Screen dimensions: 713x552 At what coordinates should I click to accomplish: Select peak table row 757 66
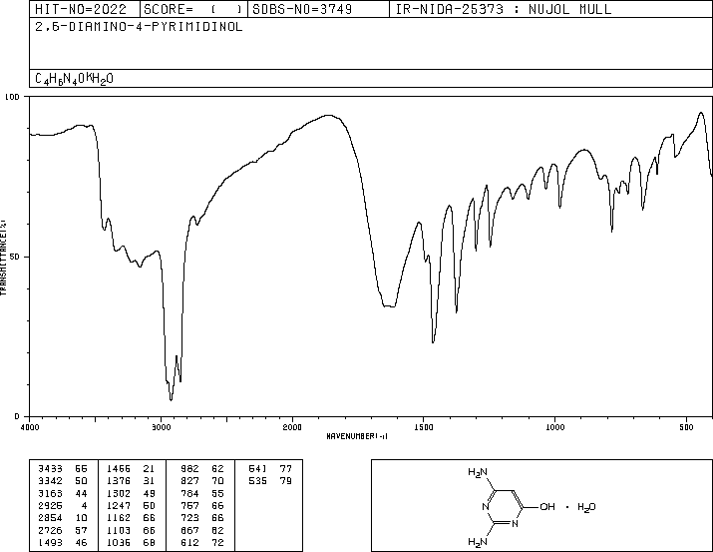(x=202, y=505)
